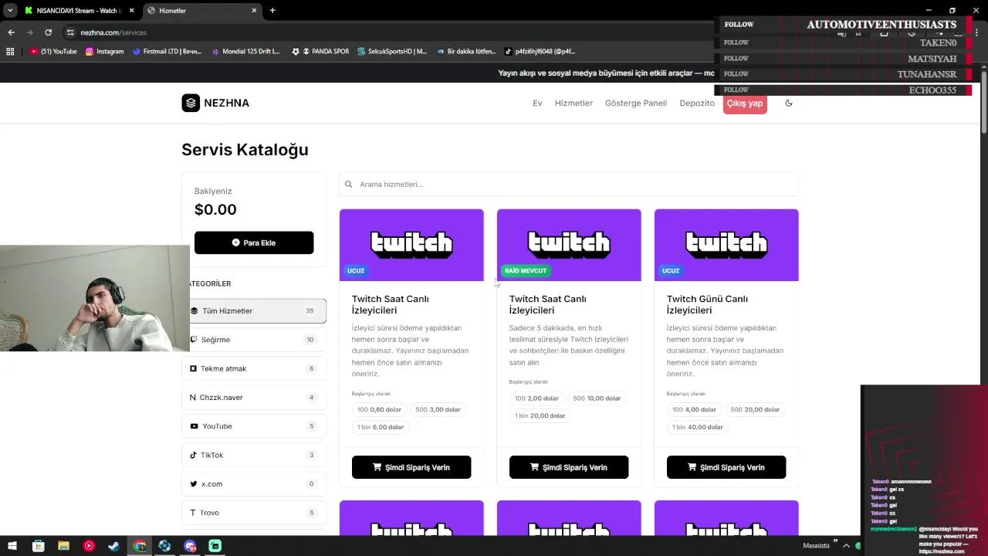The height and width of the screenshot is (556, 988).
Task: Click the search magnifier icon
Action: (348, 184)
